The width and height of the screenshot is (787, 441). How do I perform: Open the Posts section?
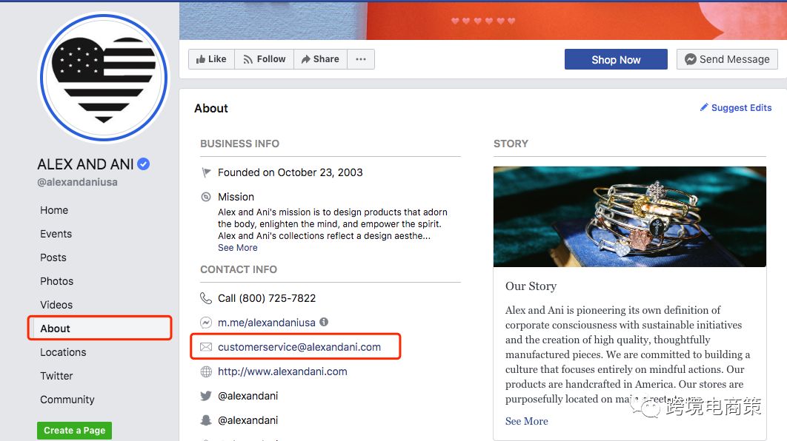53,257
